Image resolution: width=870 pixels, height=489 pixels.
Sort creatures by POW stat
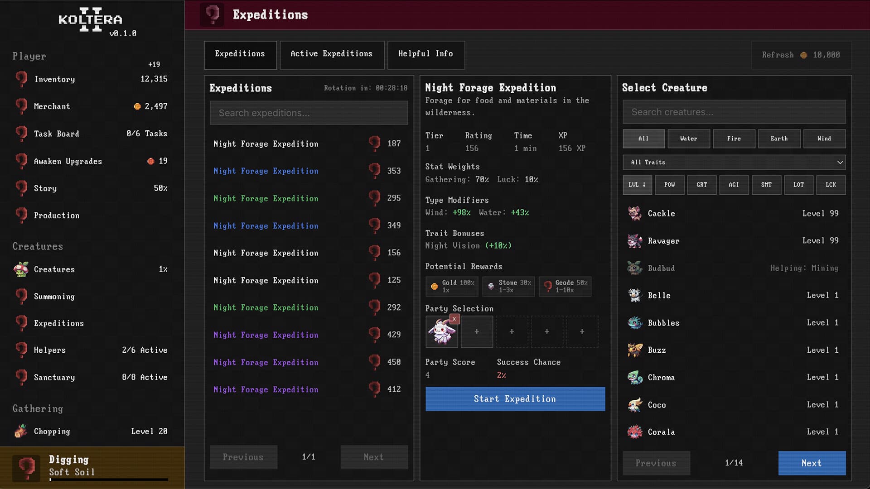click(x=669, y=185)
